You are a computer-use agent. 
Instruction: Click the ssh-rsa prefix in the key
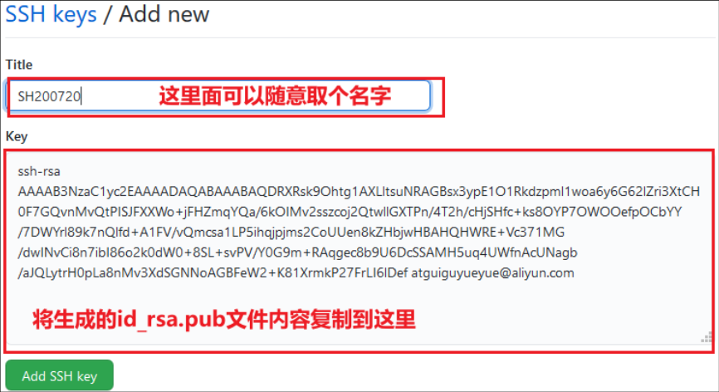(x=39, y=171)
